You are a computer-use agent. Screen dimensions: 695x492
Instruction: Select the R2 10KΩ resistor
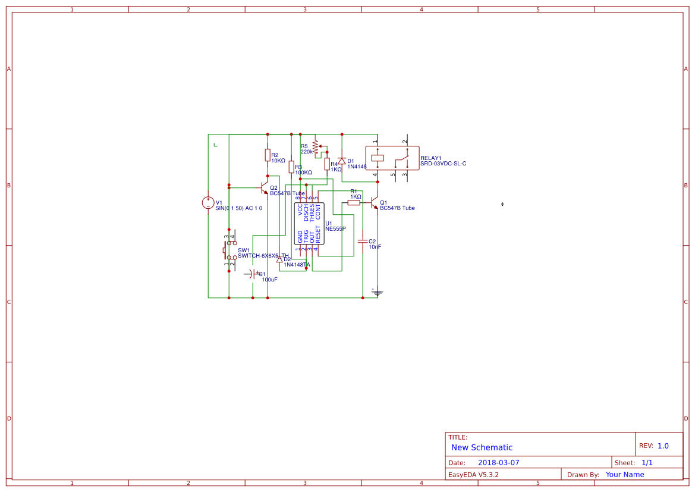tap(267, 156)
